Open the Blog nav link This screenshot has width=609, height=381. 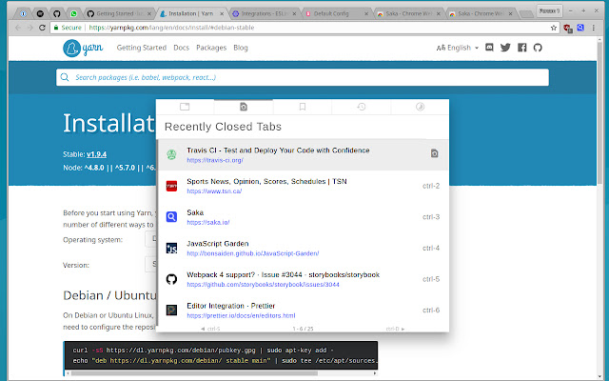coord(241,48)
